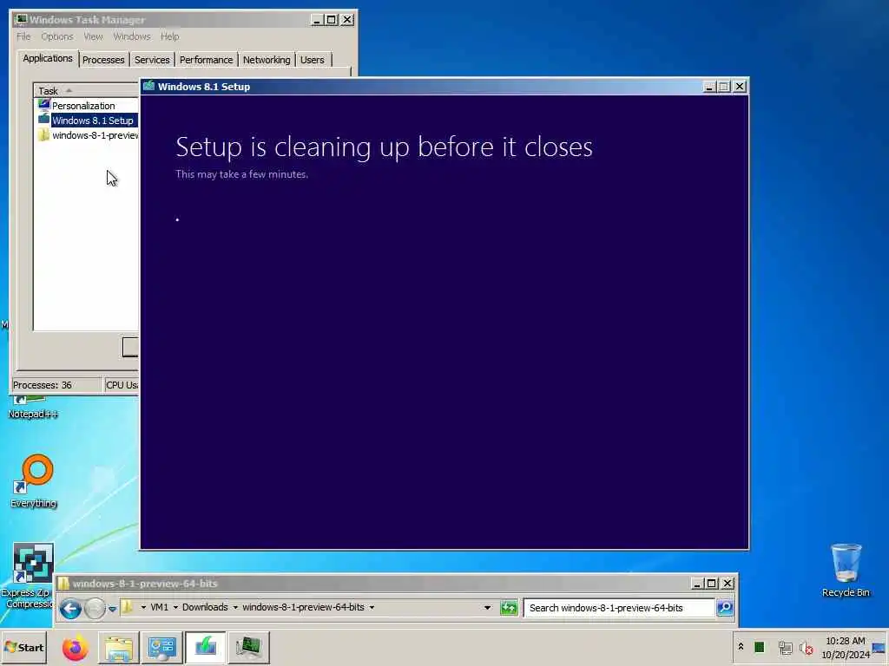The image size is (889, 666).
Task: Select the Notepad++ desktop label
Action: 32,414
